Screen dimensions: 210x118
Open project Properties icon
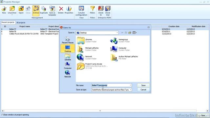click(x=69, y=10)
